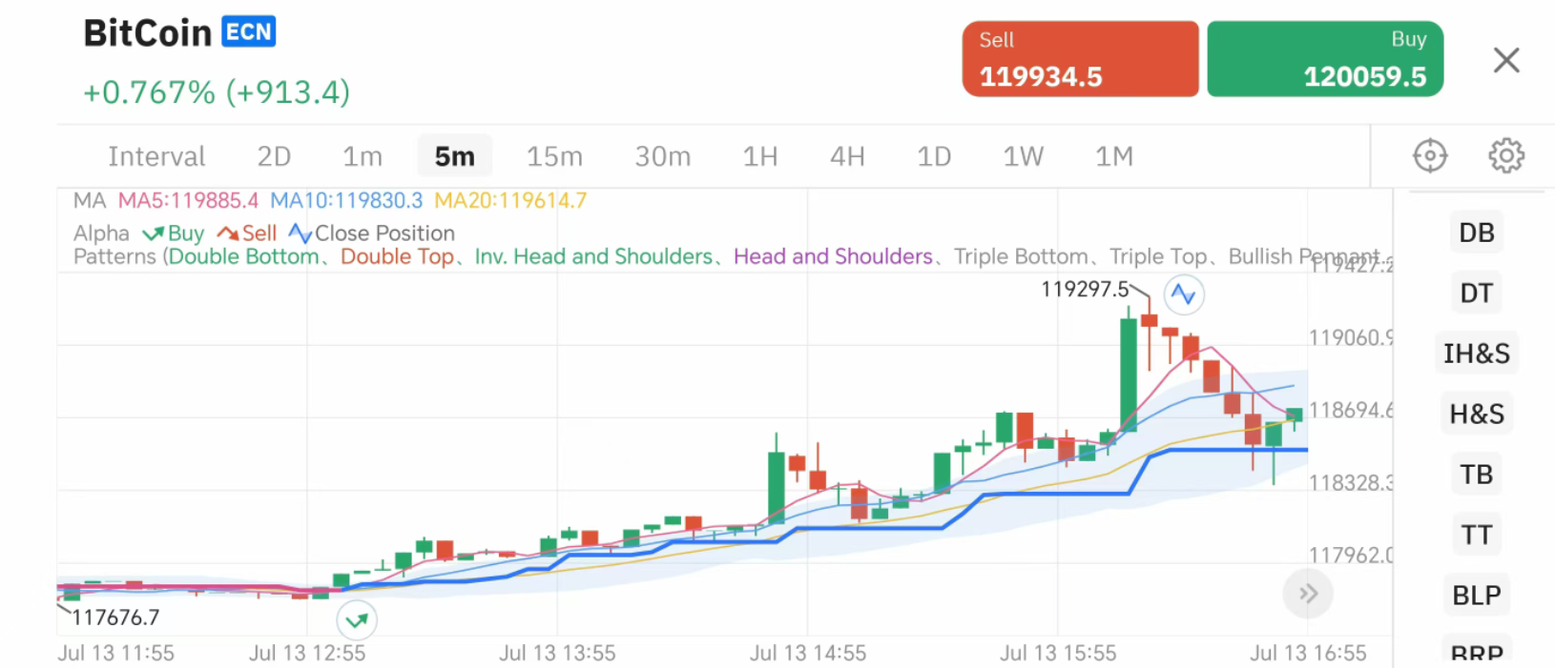Open chart settings gear icon
The image size is (1555, 668).
coord(1506,155)
